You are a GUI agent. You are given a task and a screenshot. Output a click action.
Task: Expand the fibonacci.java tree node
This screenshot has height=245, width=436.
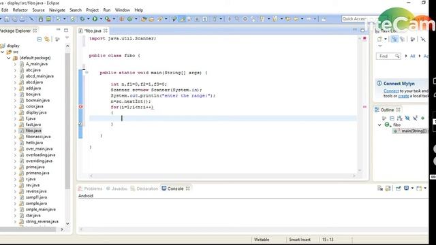15,137
